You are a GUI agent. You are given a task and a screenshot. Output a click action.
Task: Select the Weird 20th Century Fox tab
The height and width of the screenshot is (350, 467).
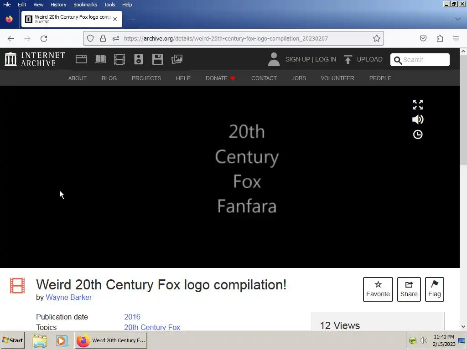[72, 19]
